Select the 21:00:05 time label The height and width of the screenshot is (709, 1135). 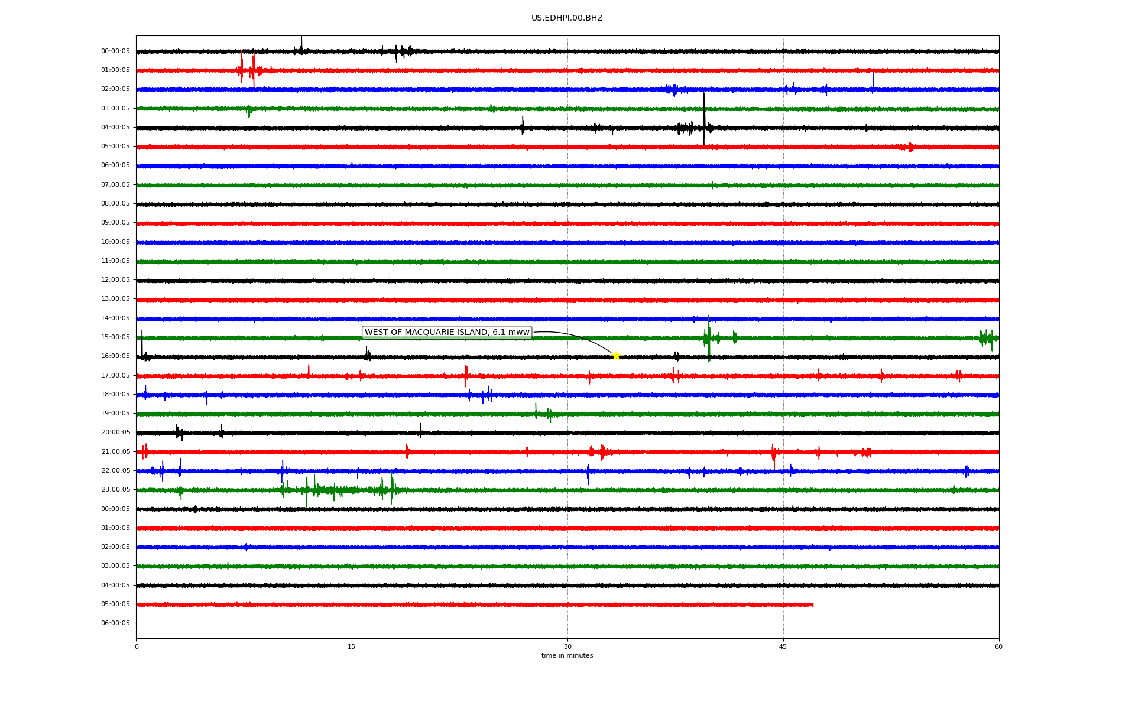pos(115,451)
